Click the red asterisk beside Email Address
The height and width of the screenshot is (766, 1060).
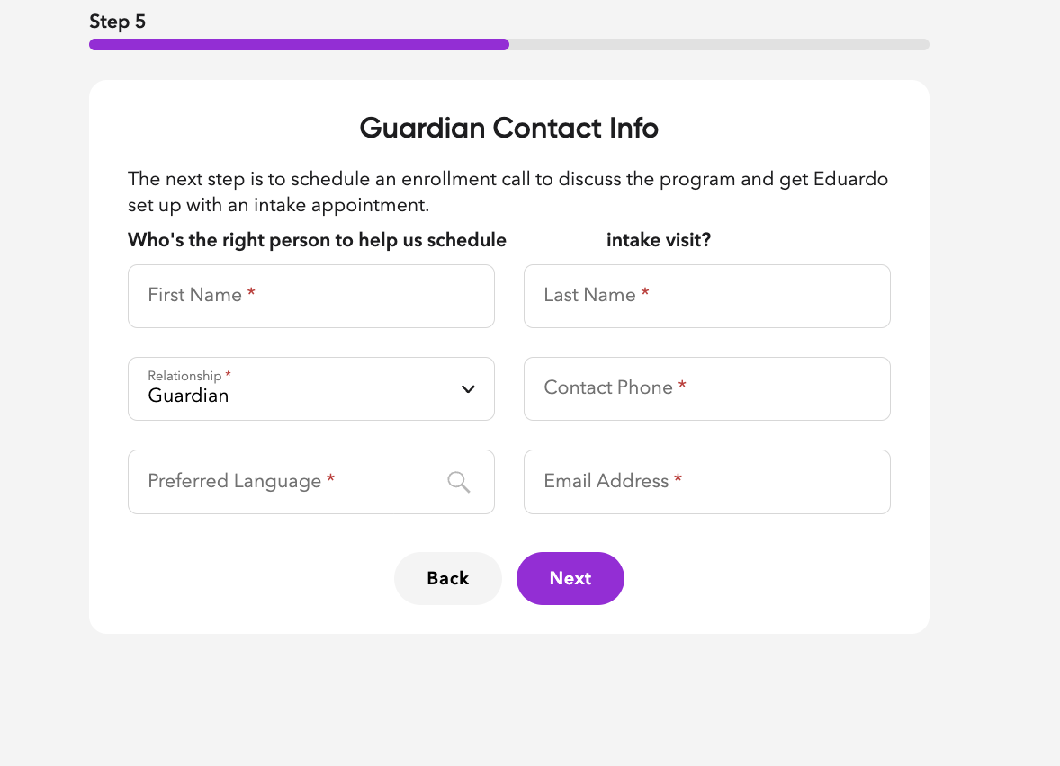coord(678,480)
